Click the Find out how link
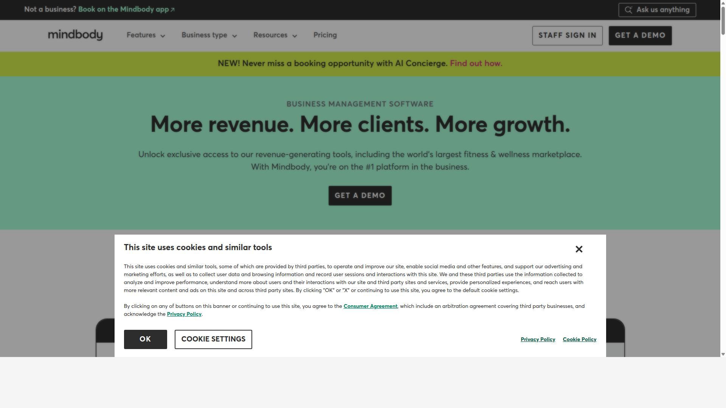This screenshot has width=726, height=408. click(x=476, y=63)
